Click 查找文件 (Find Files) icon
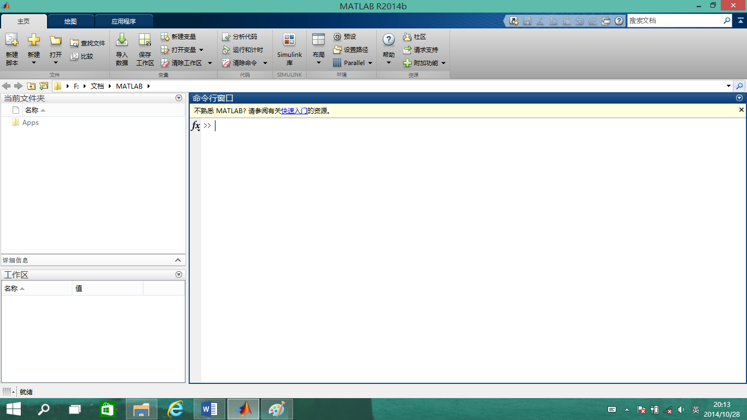747x420 pixels. click(74, 43)
